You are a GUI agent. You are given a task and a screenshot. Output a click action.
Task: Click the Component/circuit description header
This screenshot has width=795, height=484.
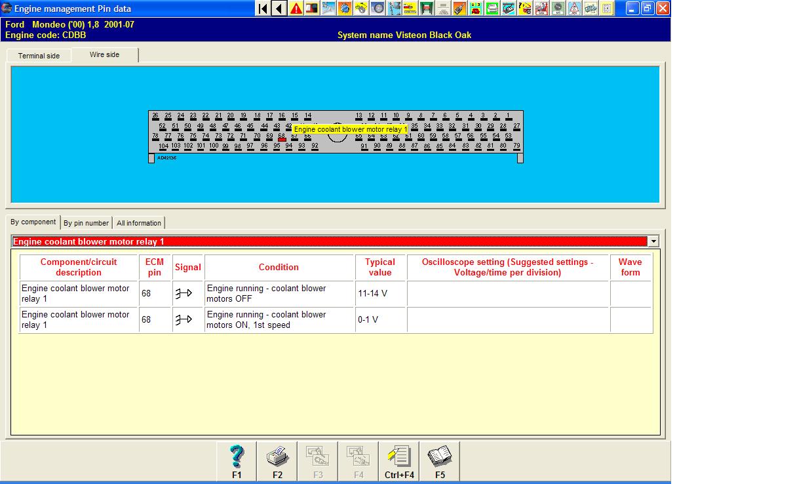pos(79,267)
